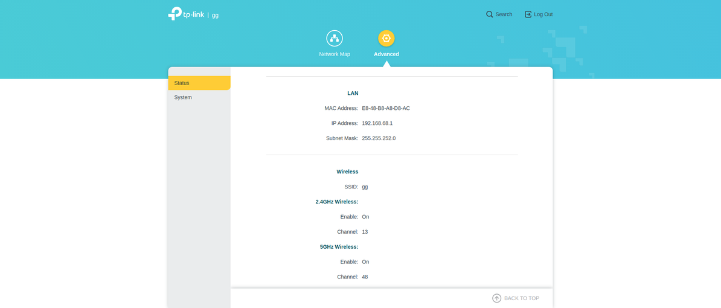Viewport: 721px width, 308px height.
Task: Select the yellow Advanced gear icon
Action: click(386, 38)
